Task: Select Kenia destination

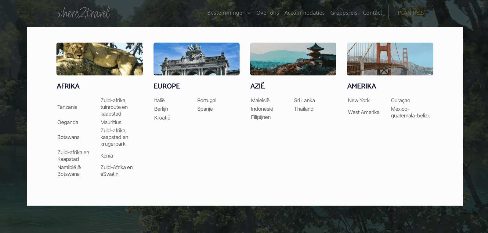Action: pos(107,156)
